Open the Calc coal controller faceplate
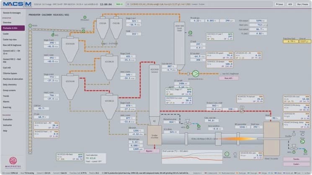 [x=179, y=100]
